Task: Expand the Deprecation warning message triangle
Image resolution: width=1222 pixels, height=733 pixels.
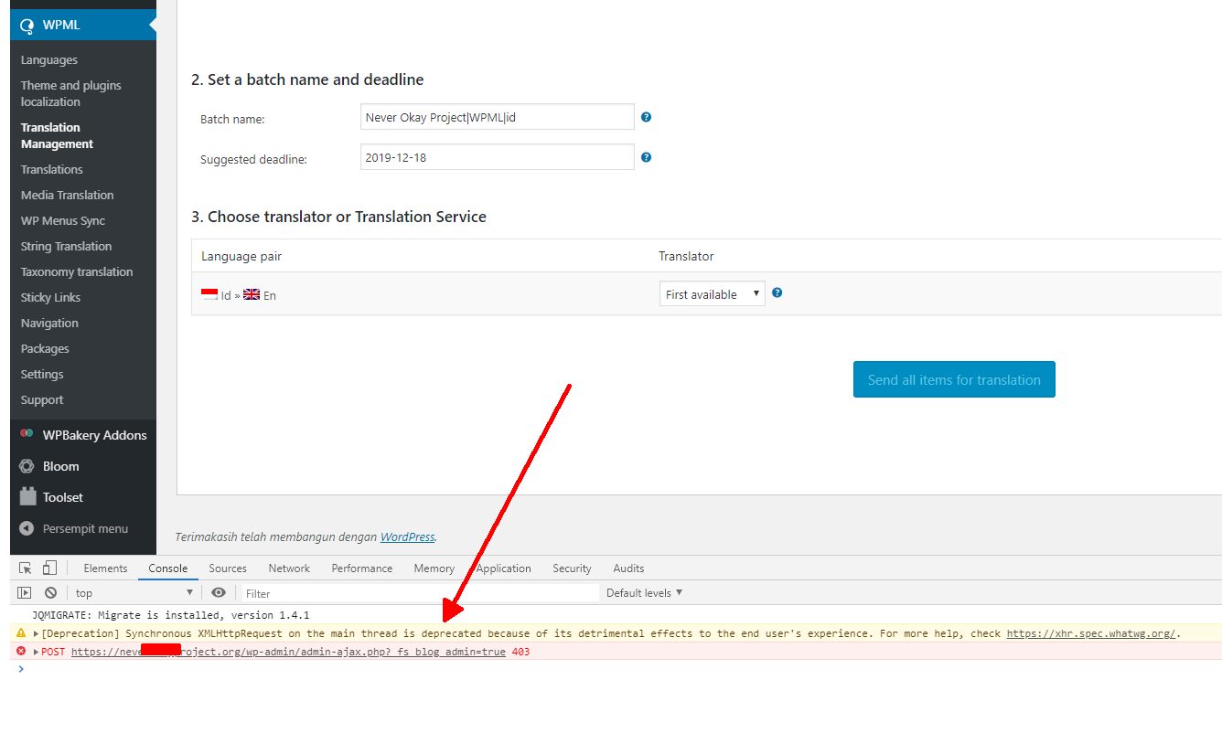Action: tap(37, 633)
